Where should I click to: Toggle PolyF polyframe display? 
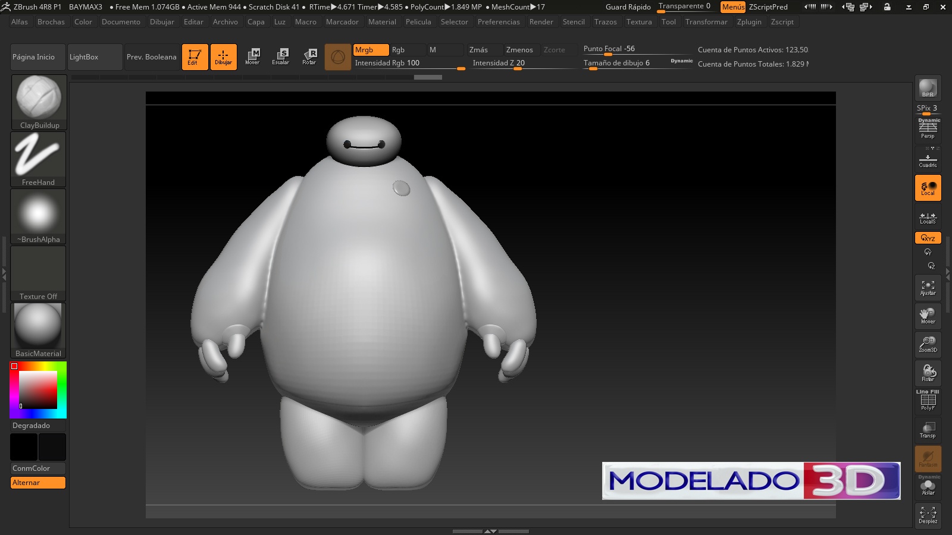click(x=928, y=401)
